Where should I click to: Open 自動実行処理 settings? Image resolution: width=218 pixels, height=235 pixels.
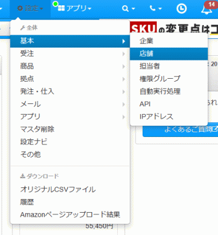point(169,91)
